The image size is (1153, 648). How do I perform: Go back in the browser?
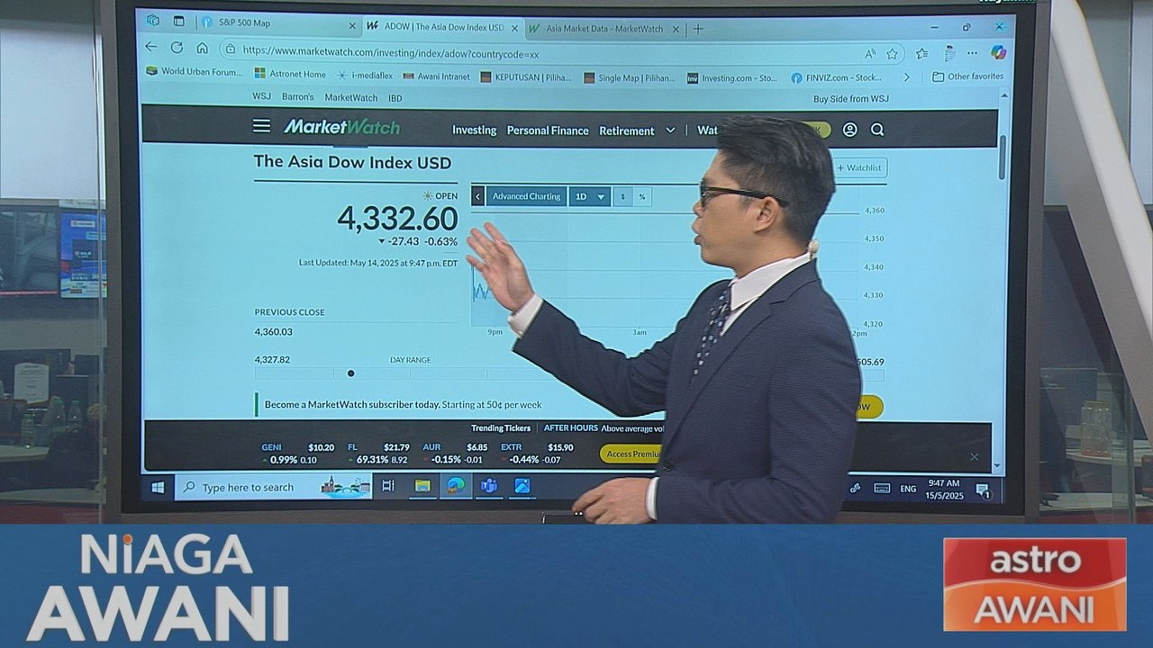click(x=151, y=49)
